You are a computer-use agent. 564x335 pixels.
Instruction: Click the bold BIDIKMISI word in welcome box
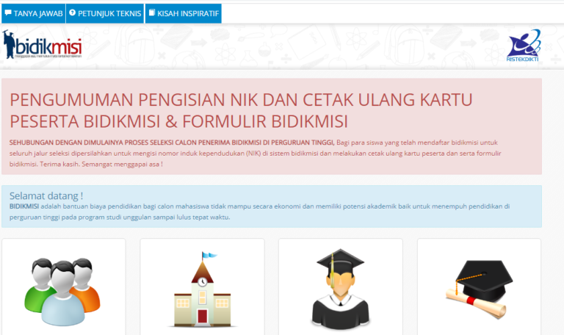click(x=24, y=206)
